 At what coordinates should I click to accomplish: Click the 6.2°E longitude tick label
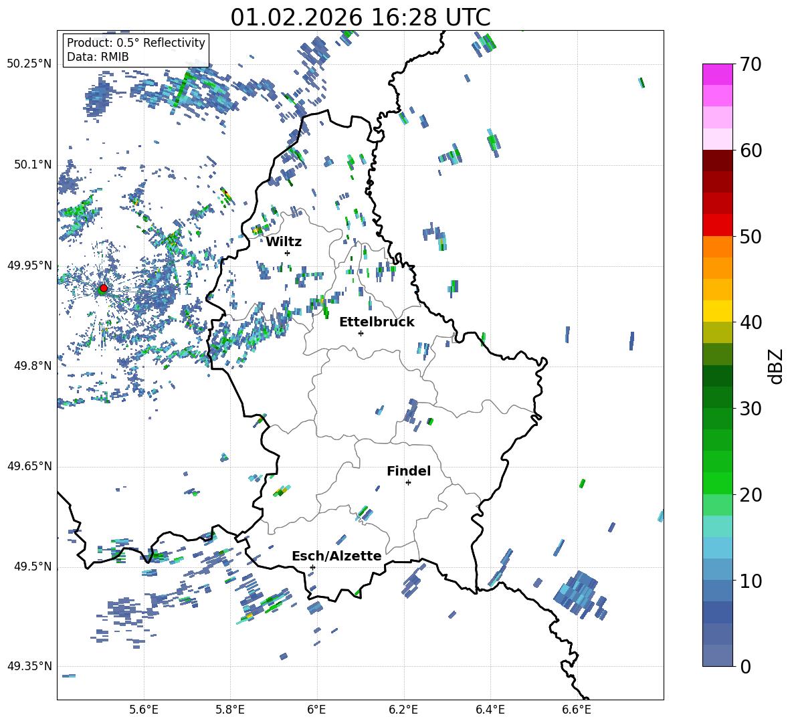403,708
